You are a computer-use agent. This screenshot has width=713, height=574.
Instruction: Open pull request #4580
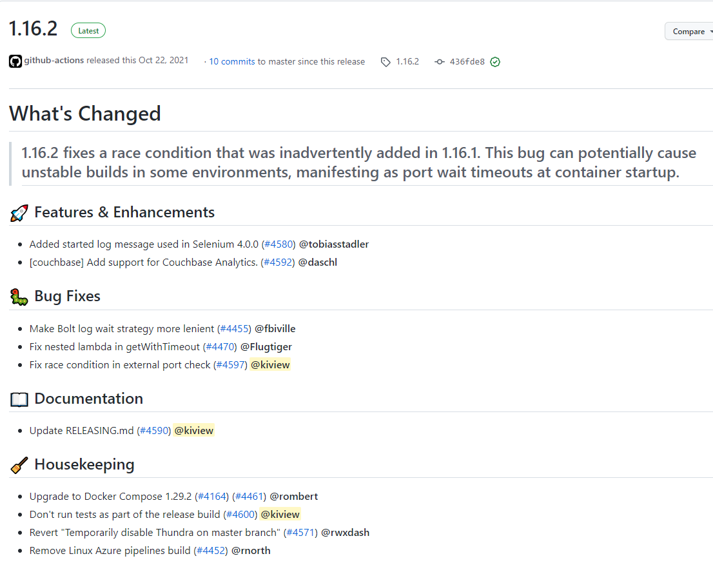278,244
